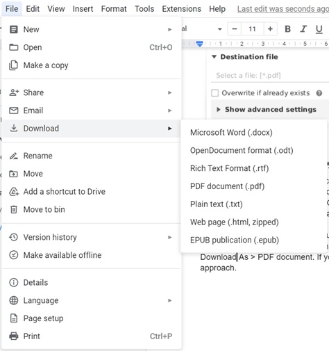Download as EPUB publication (.epub)
Screen dimensions: 329x351
tap(254, 240)
